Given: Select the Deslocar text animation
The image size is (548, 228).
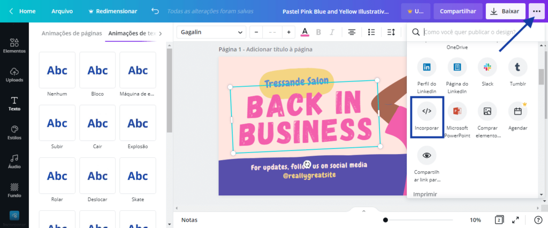Looking at the screenshot, I should tap(97, 180).
